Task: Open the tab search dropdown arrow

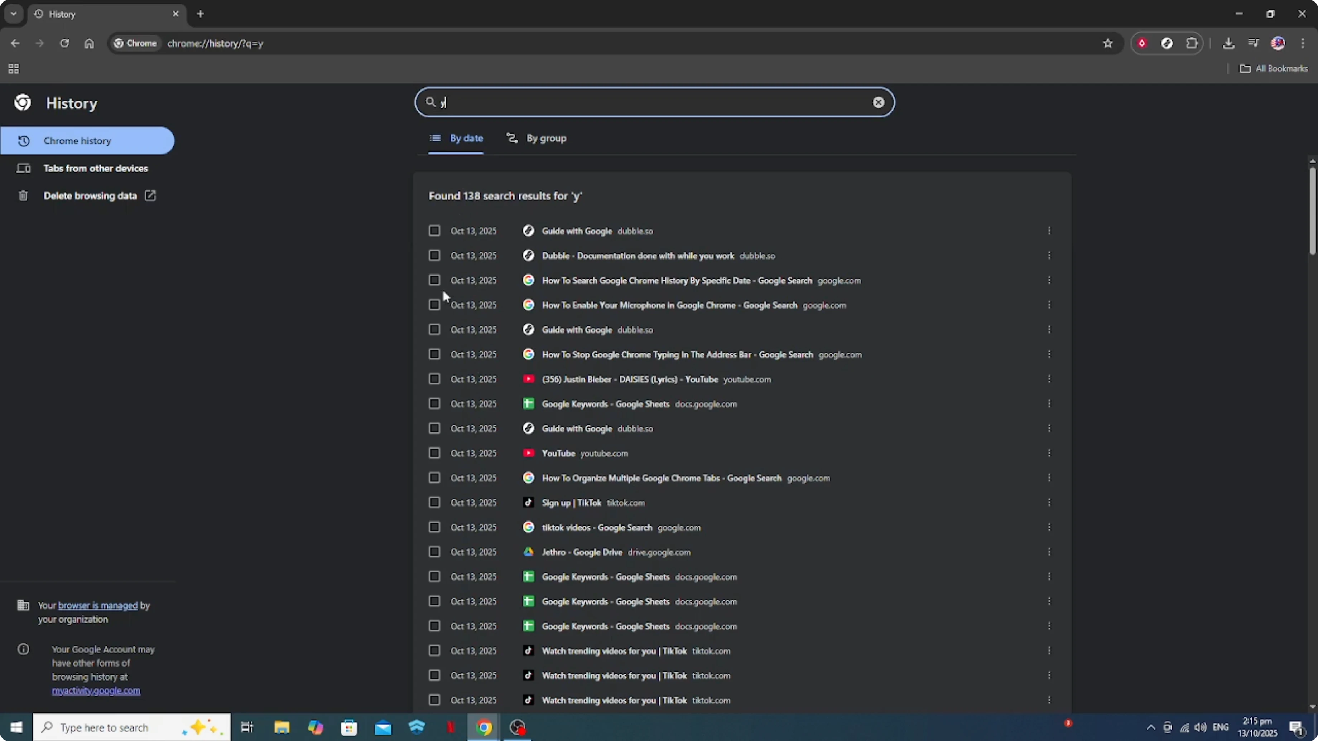Action: point(13,14)
